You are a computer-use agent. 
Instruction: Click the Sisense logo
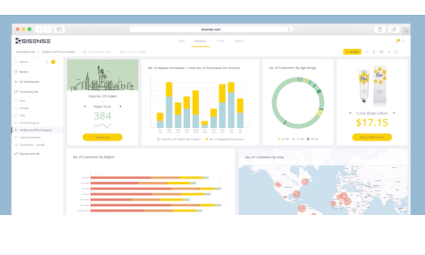33,41
